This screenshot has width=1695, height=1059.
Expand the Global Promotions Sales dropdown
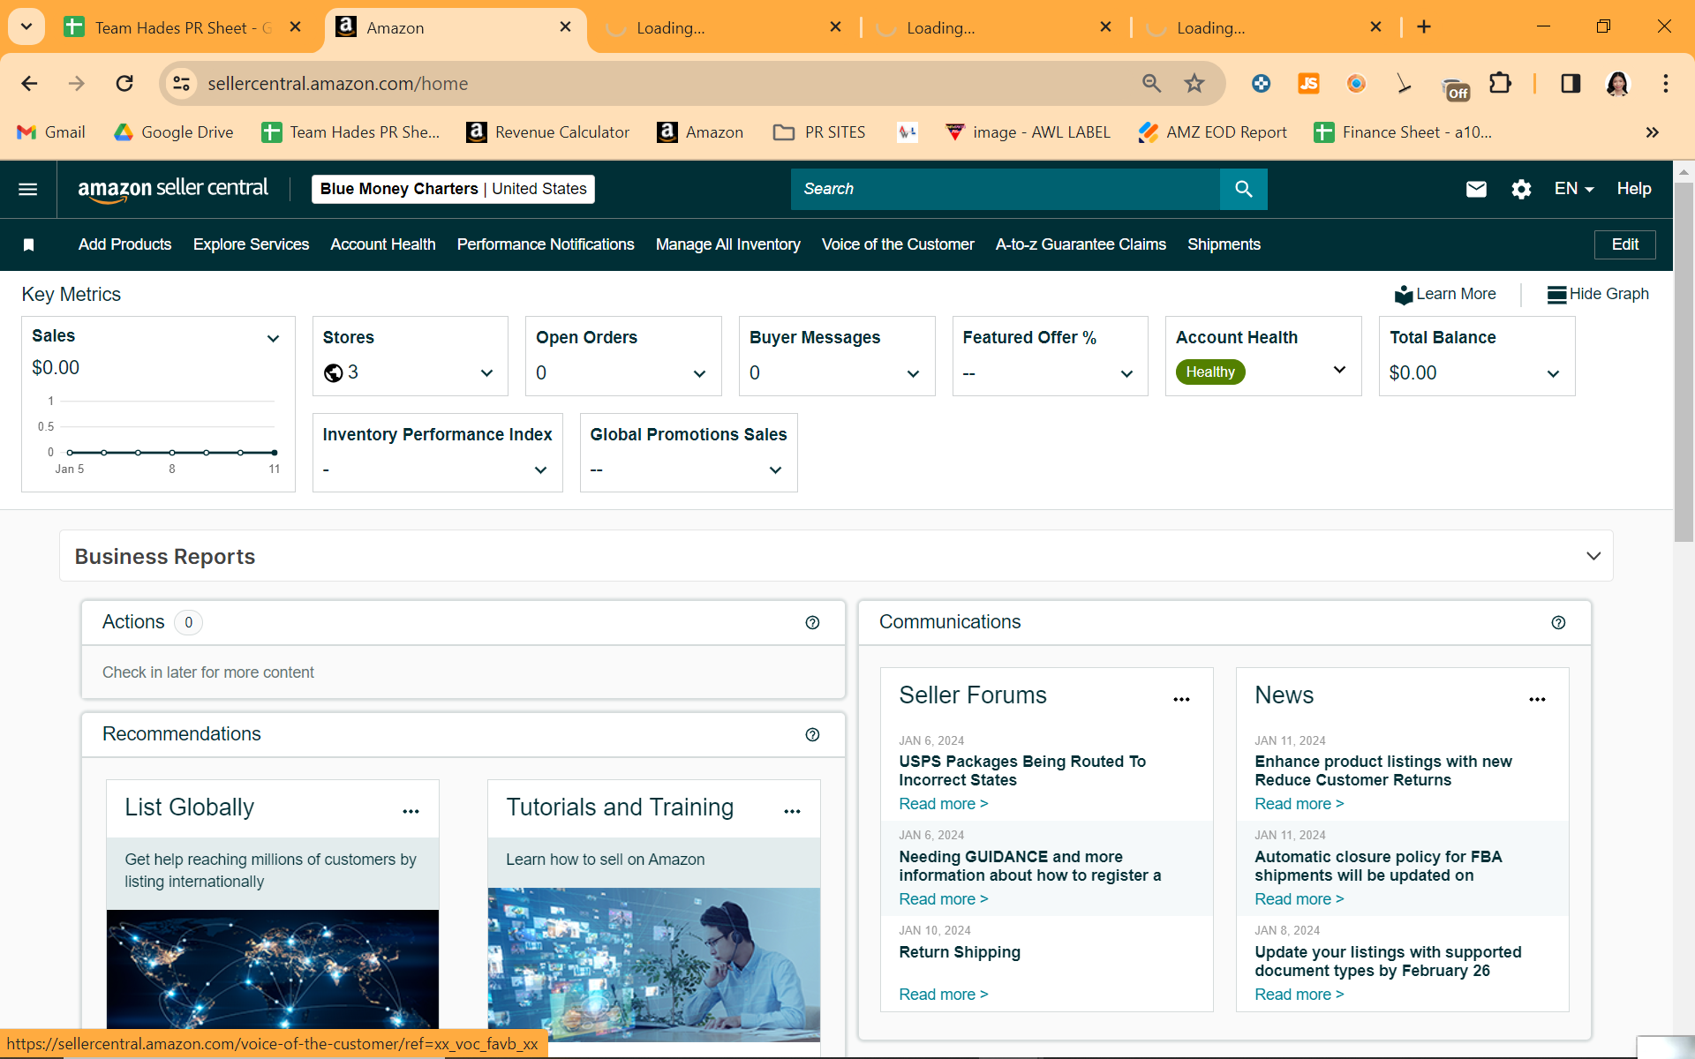[776, 470]
